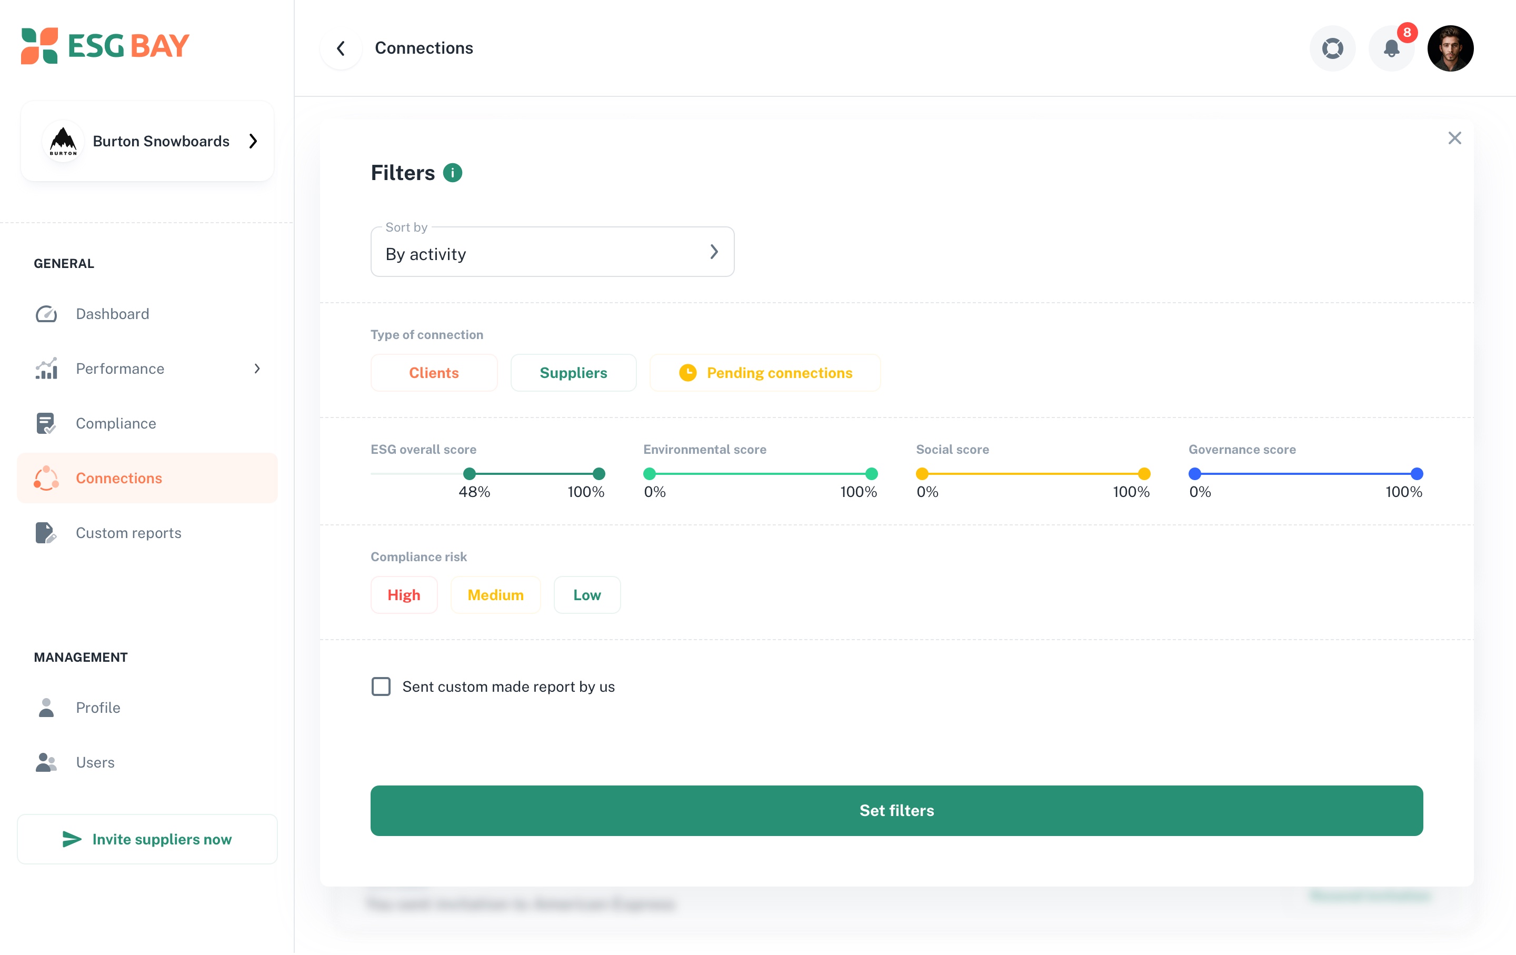Click Governance score maximum handle

(1417, 474)
